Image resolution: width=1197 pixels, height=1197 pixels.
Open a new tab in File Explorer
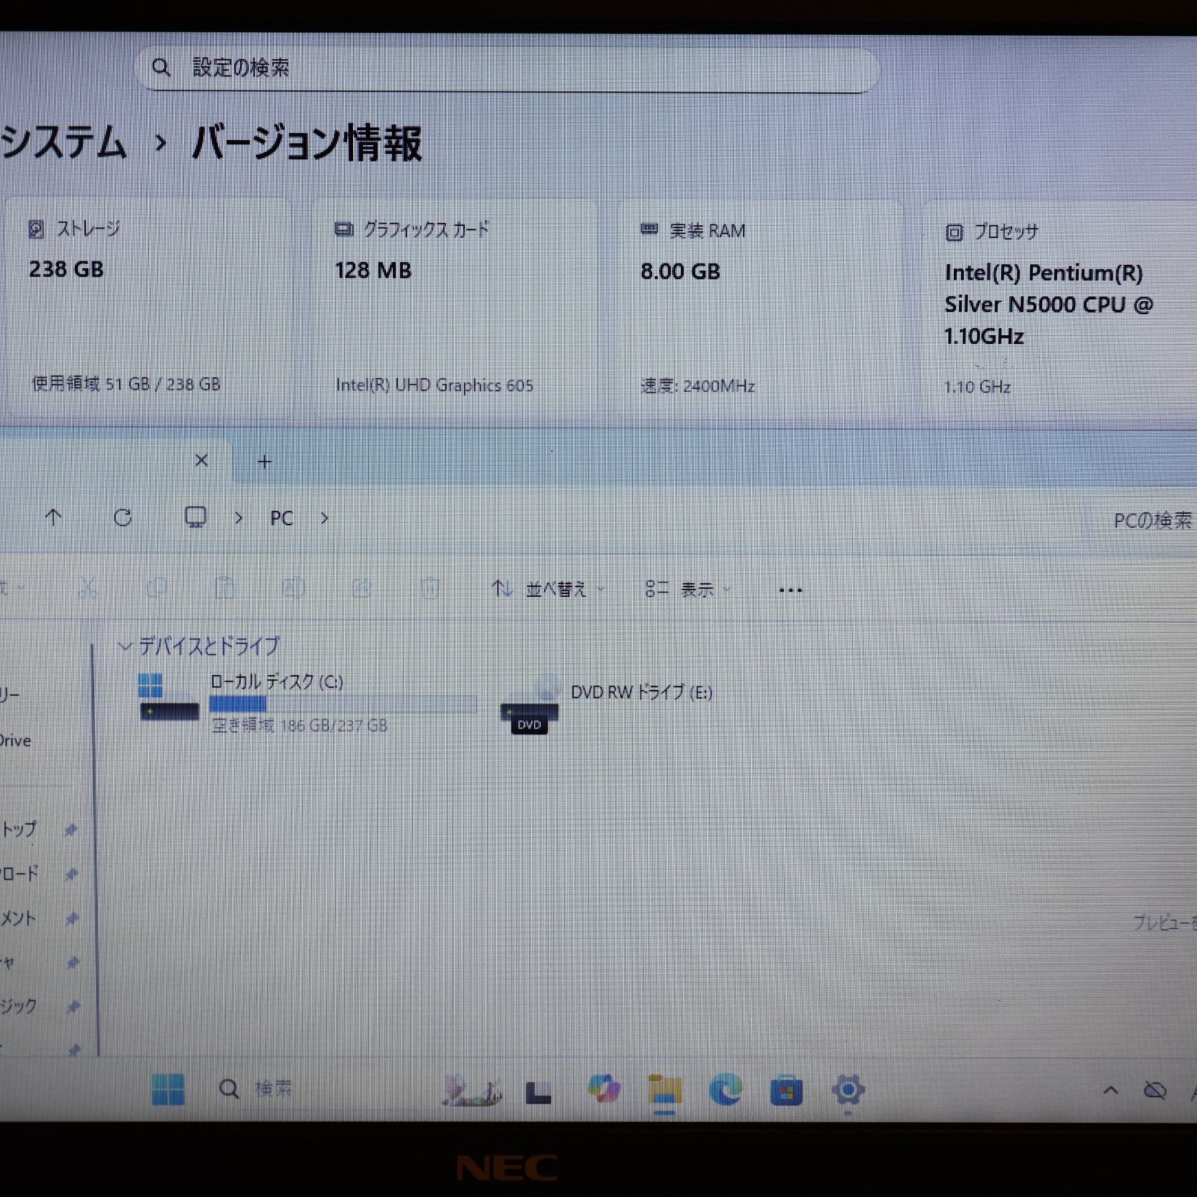pyautogui.click(x=264, y=461)
